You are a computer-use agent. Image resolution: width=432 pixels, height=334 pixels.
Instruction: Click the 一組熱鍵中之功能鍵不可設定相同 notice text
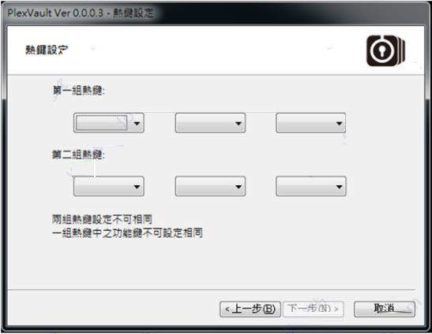(127, 233)
